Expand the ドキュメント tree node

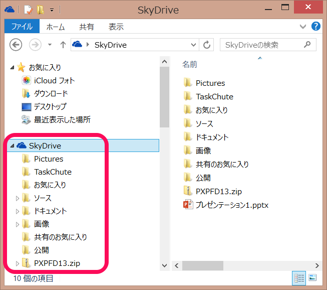tap(18, 211)
